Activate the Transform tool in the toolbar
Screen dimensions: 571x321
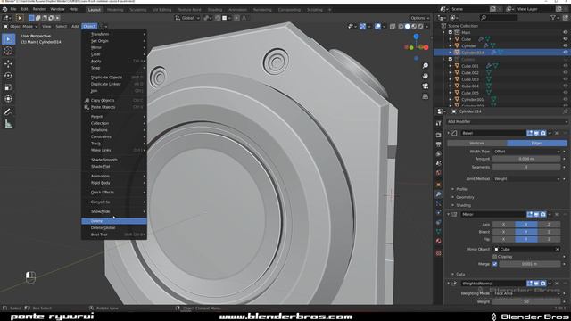pos(8,99)
